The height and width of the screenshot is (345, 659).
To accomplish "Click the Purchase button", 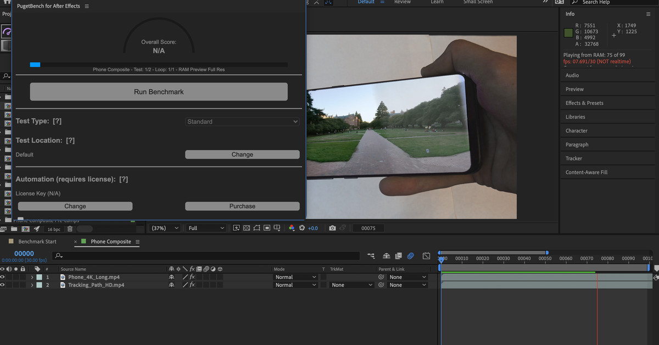I will [242, 206].
